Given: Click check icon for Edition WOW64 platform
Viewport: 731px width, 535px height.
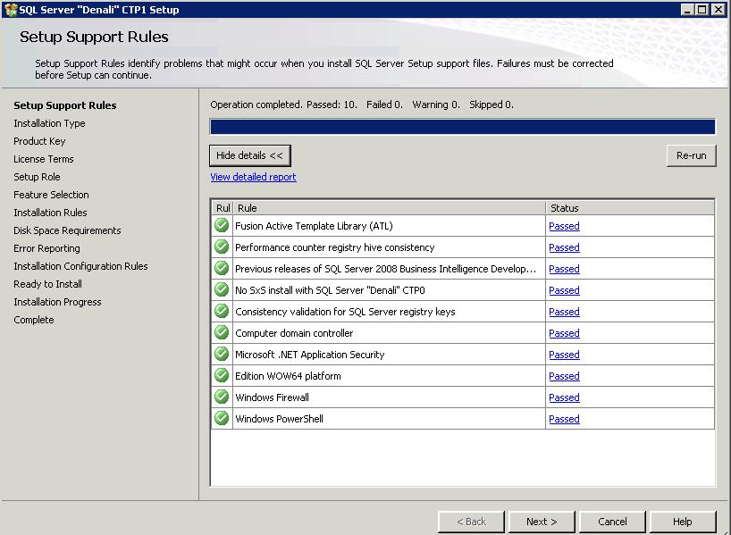Looking at the screenshot, I should [222, 376].
